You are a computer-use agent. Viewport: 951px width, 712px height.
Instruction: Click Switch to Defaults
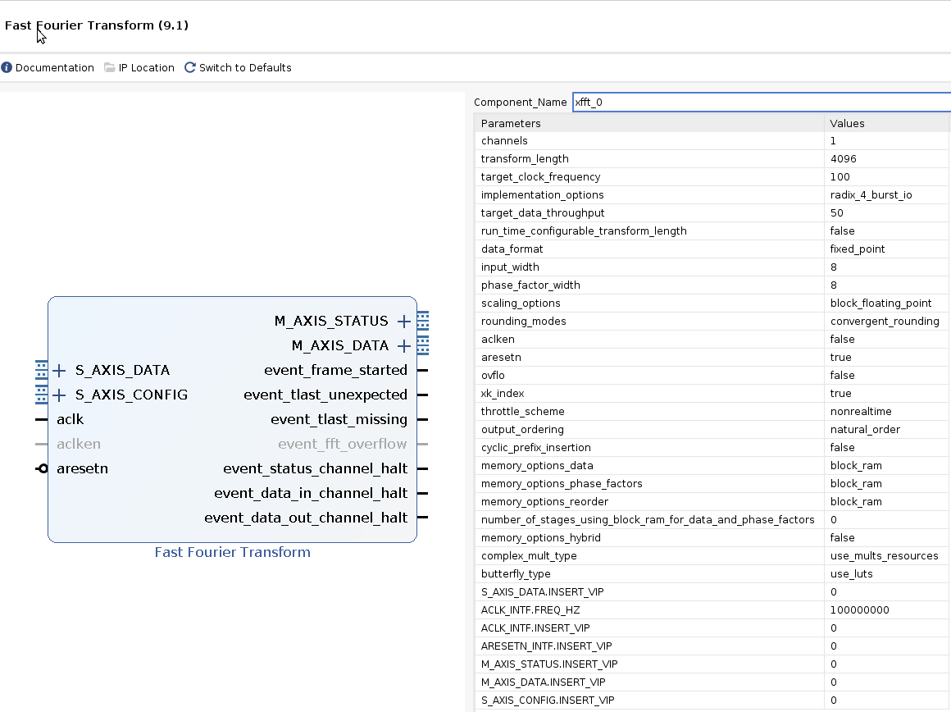point(245,67)
